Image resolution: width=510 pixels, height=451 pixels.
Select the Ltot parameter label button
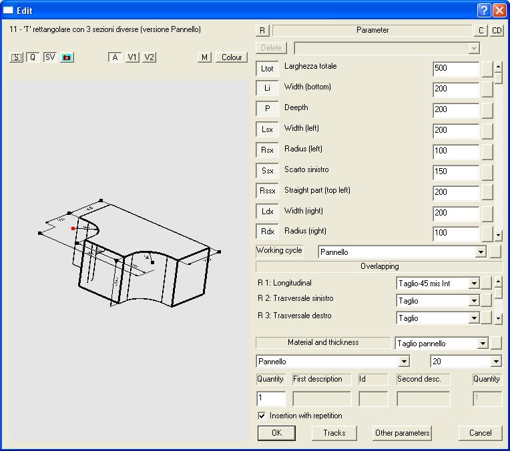tap(267, 69)
